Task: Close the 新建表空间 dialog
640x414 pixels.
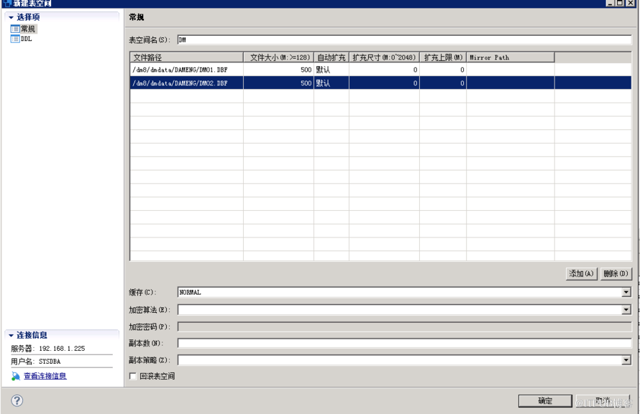Action: tap(631, 3)
